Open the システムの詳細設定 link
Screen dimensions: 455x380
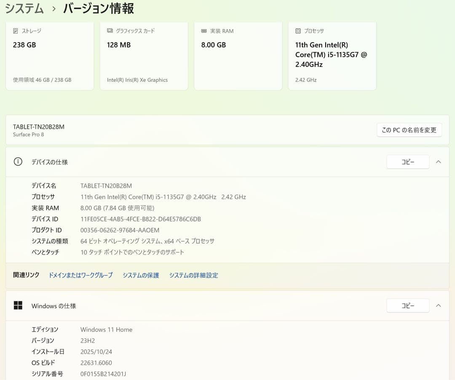point(193,275)
